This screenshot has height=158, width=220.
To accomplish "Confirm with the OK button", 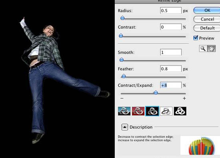I will pyautogui.click(x=207, y=10).
